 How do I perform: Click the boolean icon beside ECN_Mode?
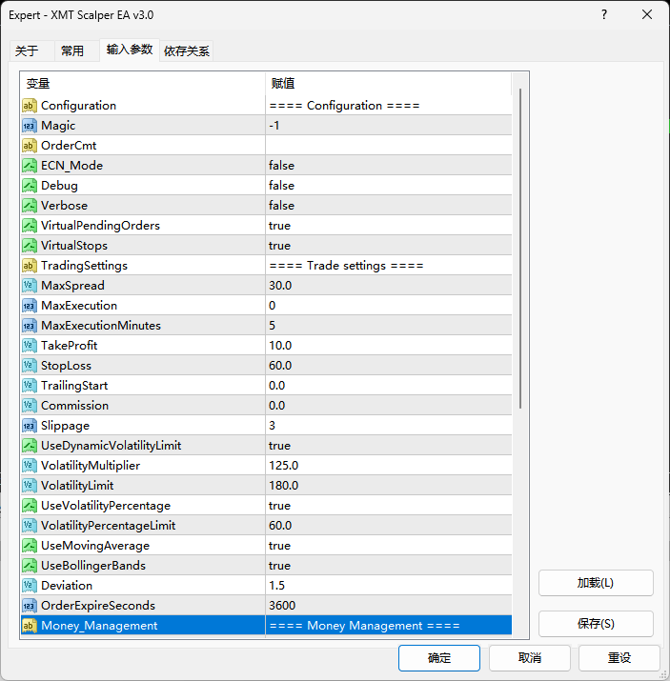coord(30,166)
